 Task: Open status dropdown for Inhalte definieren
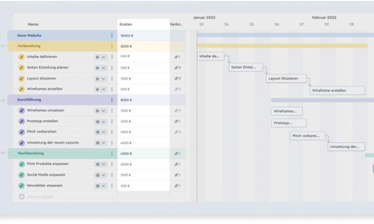100,57
